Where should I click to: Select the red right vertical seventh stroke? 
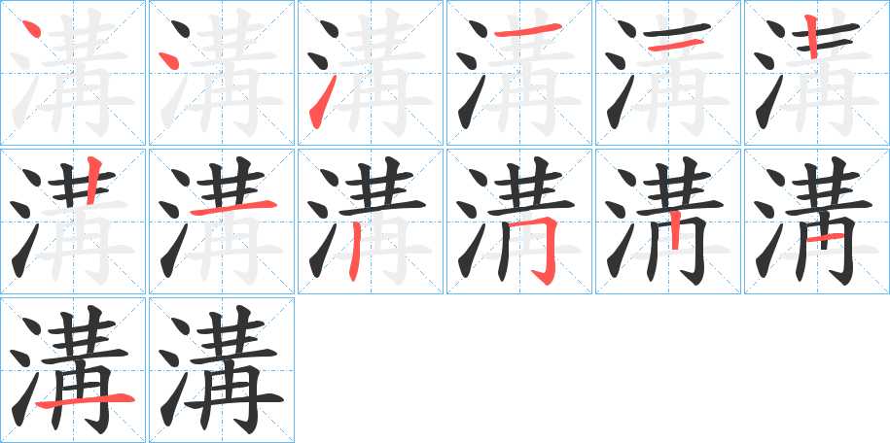point(93,181)
